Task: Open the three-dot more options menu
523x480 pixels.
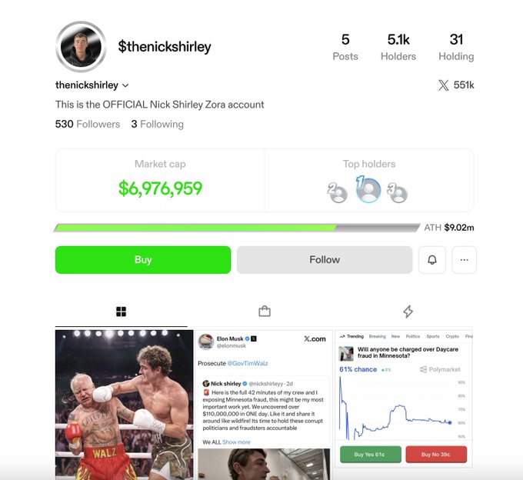Action: pyautogui.click(x=464, y=260)
